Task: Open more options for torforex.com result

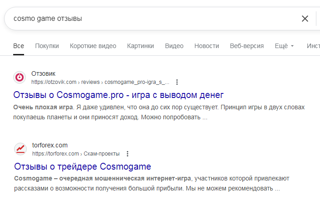Action: click(128, 154)
